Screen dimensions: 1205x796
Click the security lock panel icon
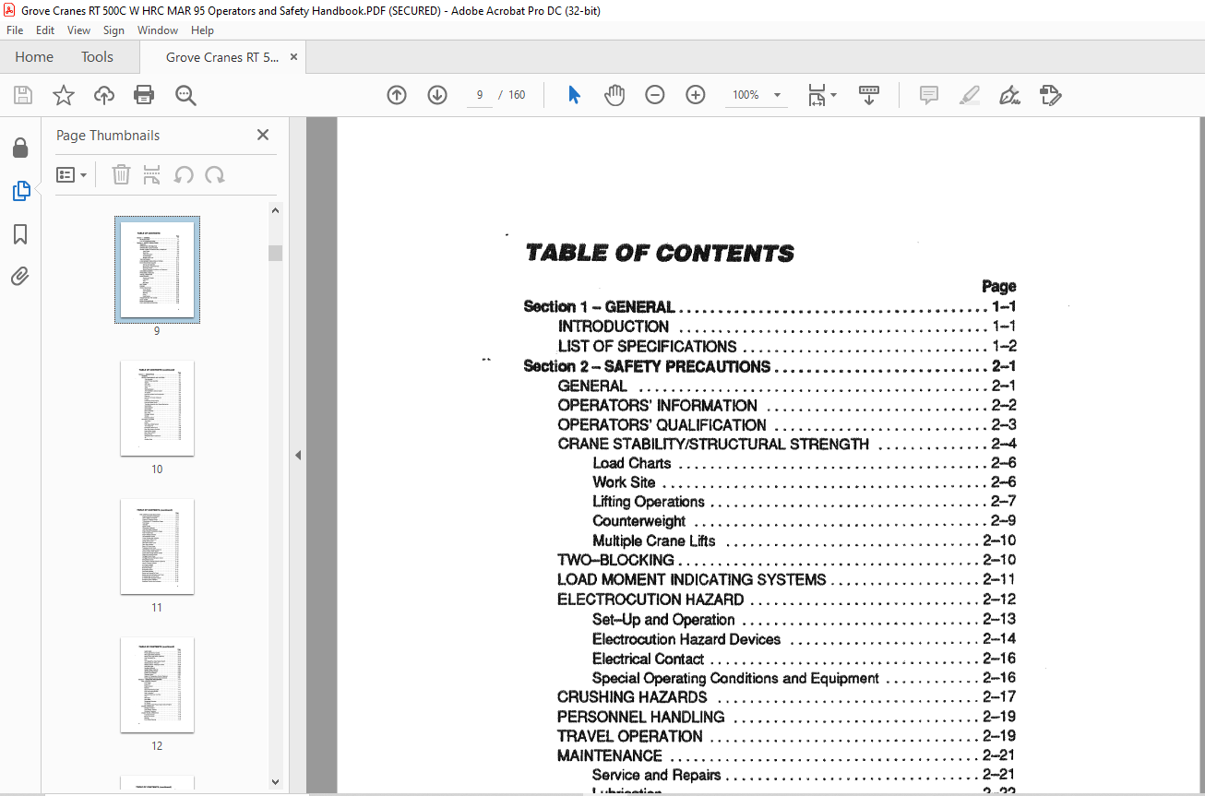tap(20, 148)
